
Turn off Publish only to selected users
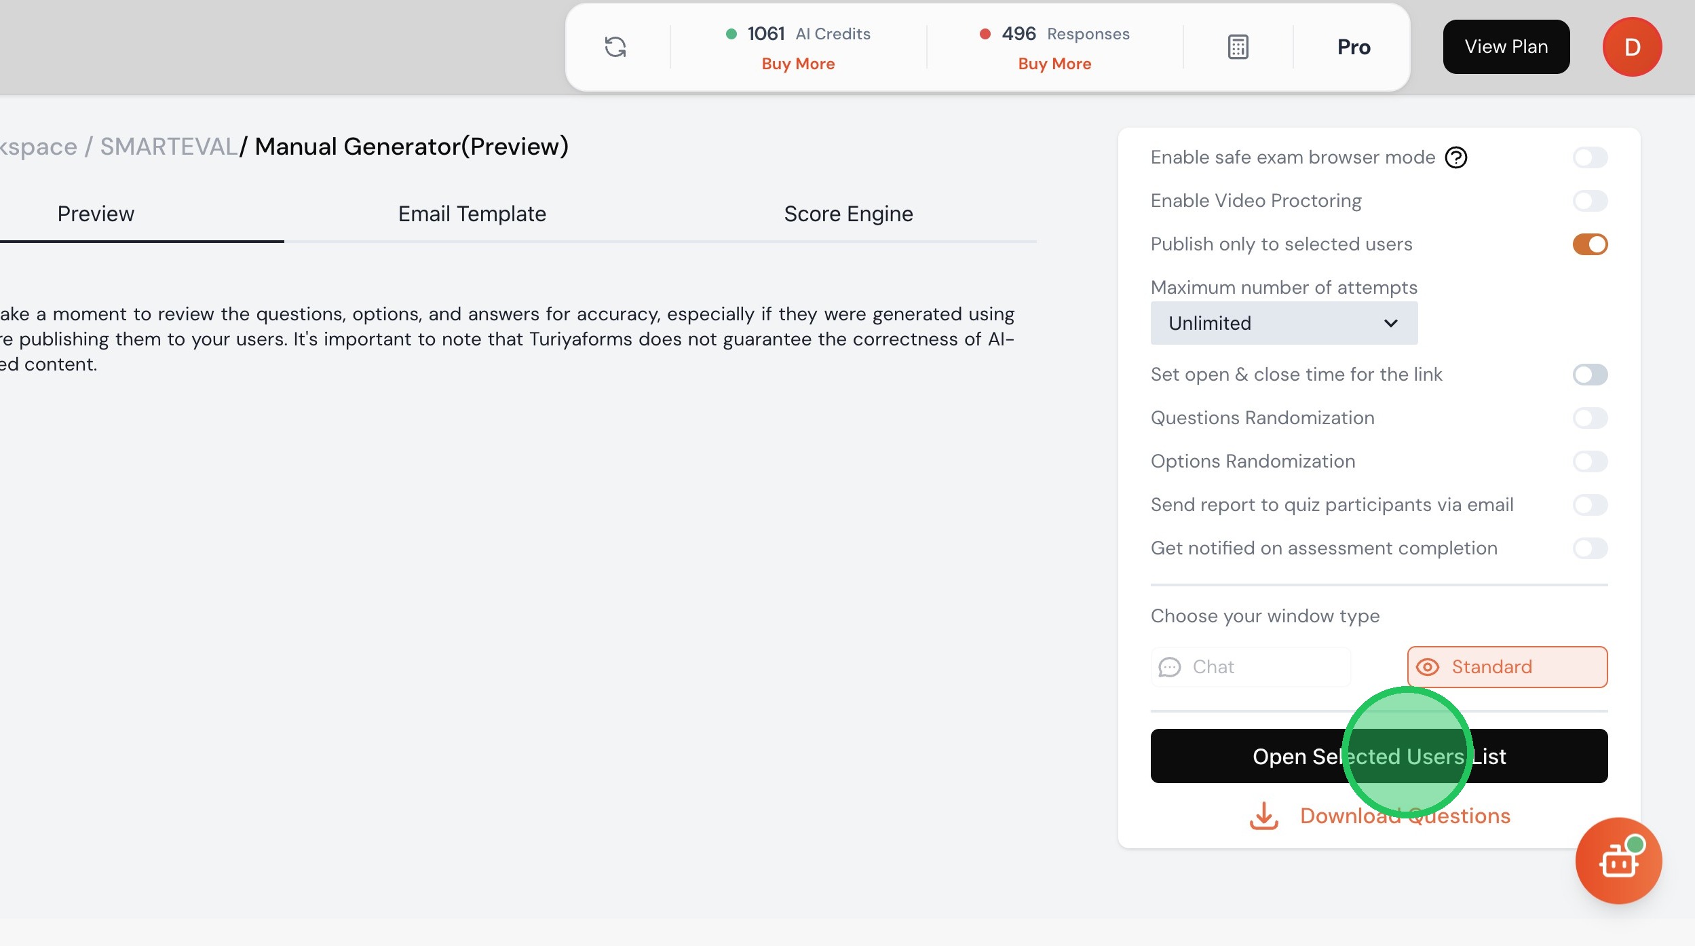tap(1589, 244)
